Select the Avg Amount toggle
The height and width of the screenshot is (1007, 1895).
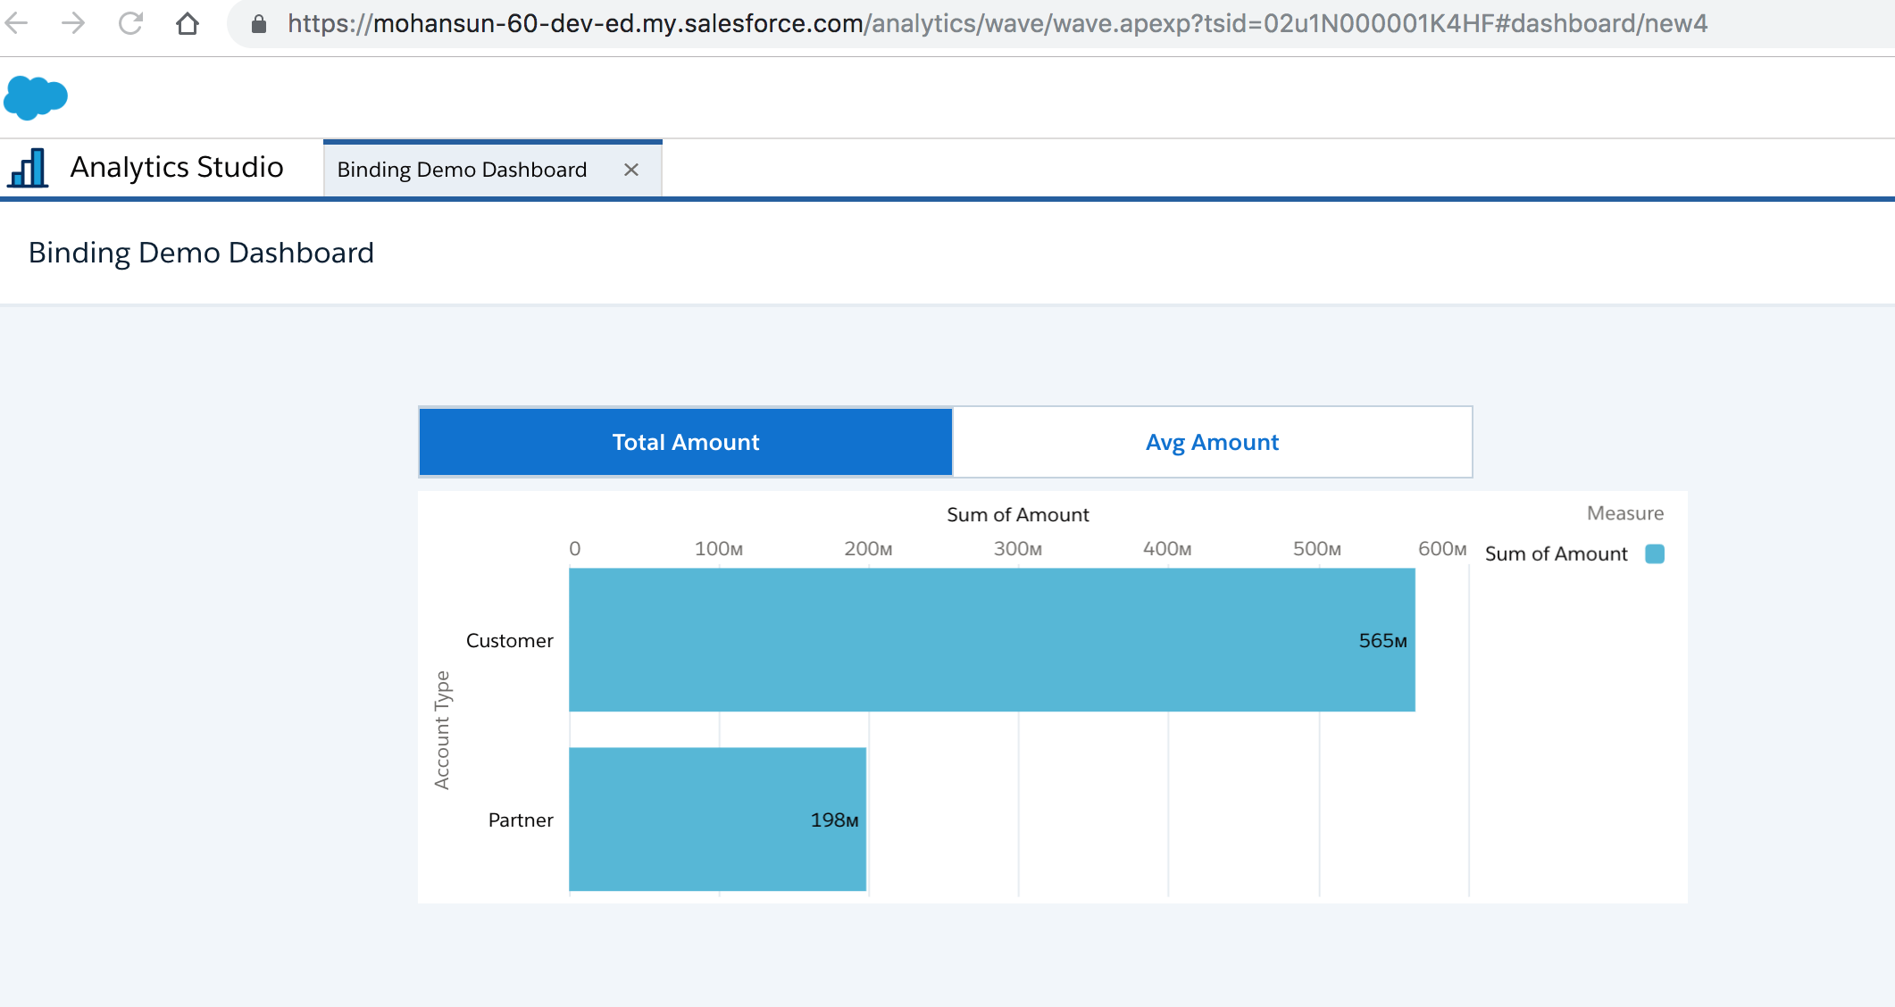tap(1212, 442)
